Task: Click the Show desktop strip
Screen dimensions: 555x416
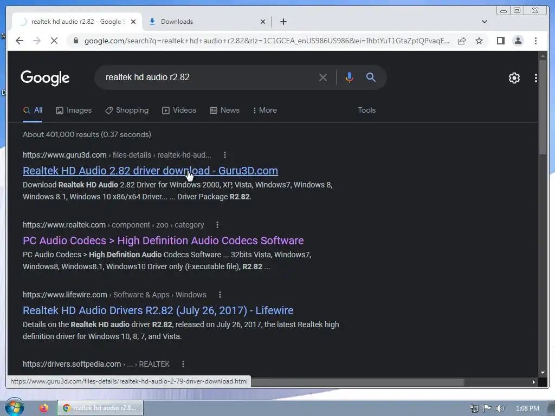Action: [x=551, y=408]
